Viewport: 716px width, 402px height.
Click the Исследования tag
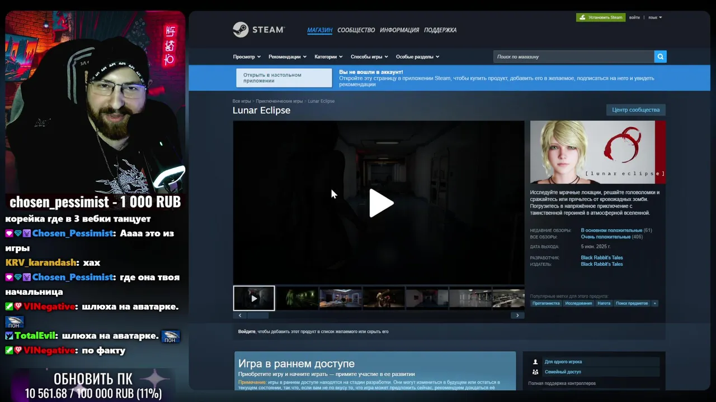578,303
